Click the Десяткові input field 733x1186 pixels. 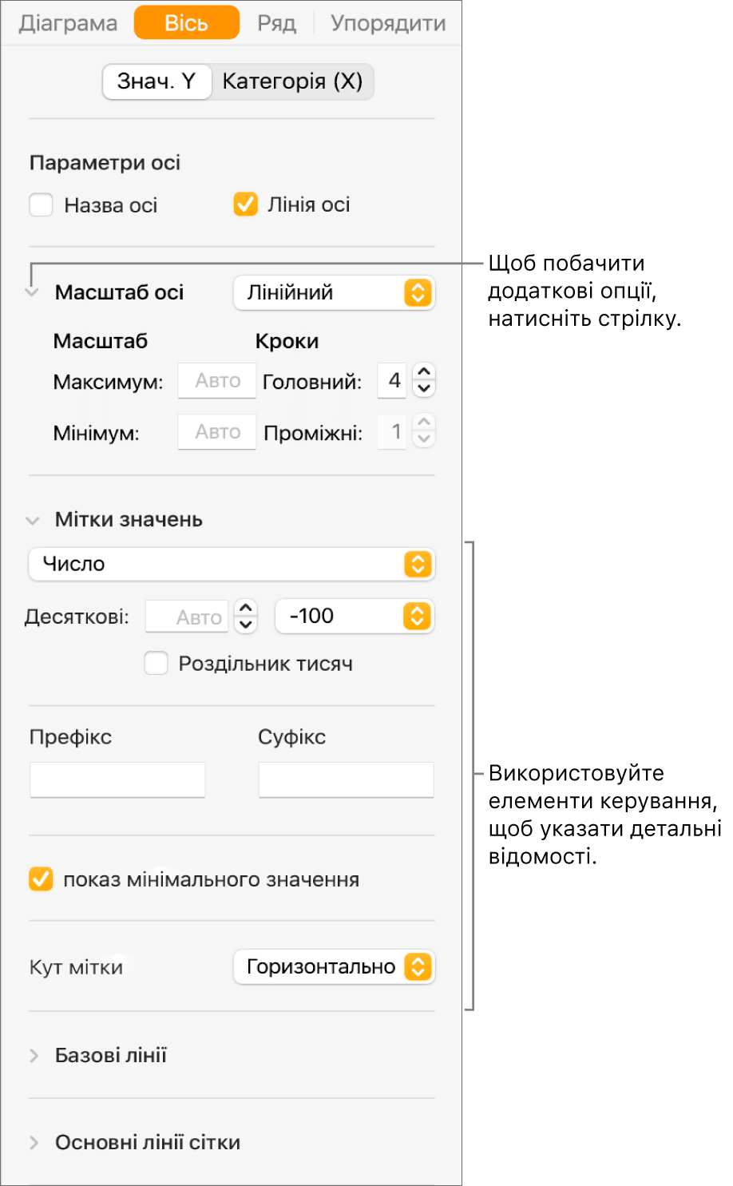point(187,617)
